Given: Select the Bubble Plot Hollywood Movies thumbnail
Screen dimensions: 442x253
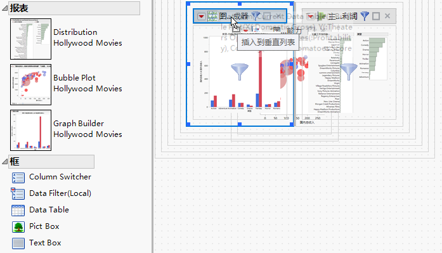Looking at the screenshot, I should point(30,84).
